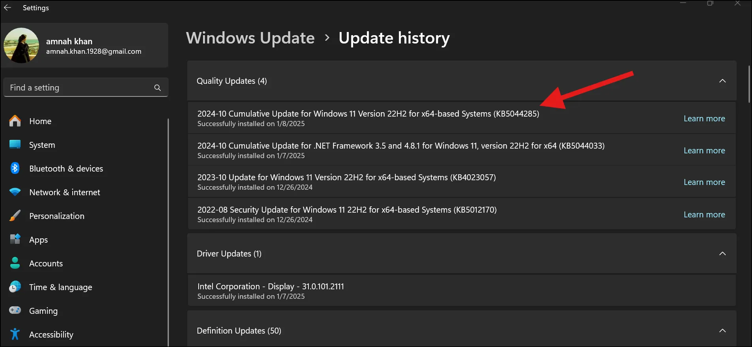Open the Home menu item
Viewport: 752px width, 347px height.
(40, 121)
